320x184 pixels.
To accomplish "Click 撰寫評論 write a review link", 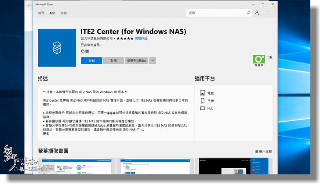I will [x=142, y=39].
